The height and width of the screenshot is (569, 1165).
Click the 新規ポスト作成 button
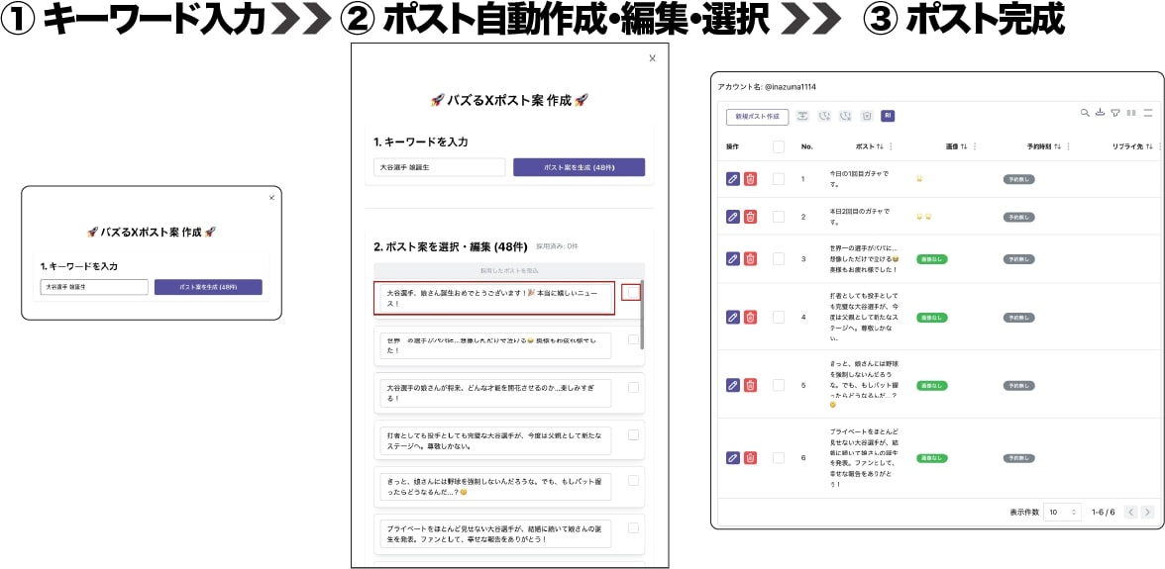tap(757, 117)
